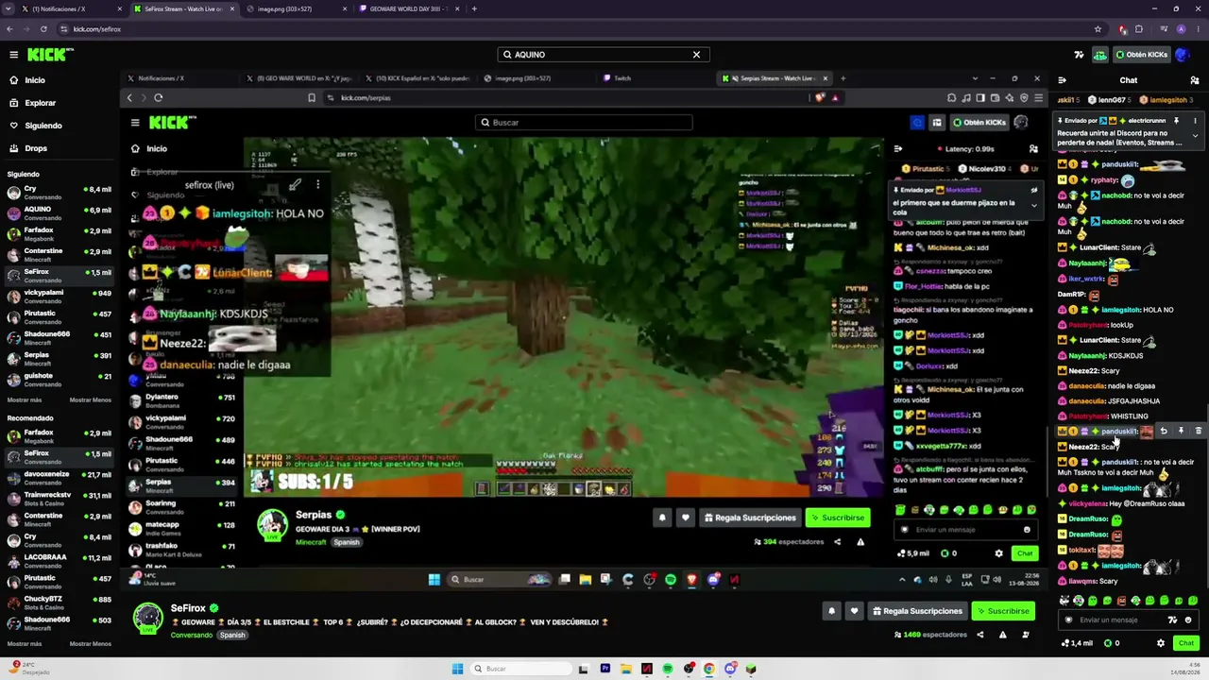1209x680 pixels.
Task: Click the green icon left of Obtén KICKs beside 7TV
Action: point(1100,55)
